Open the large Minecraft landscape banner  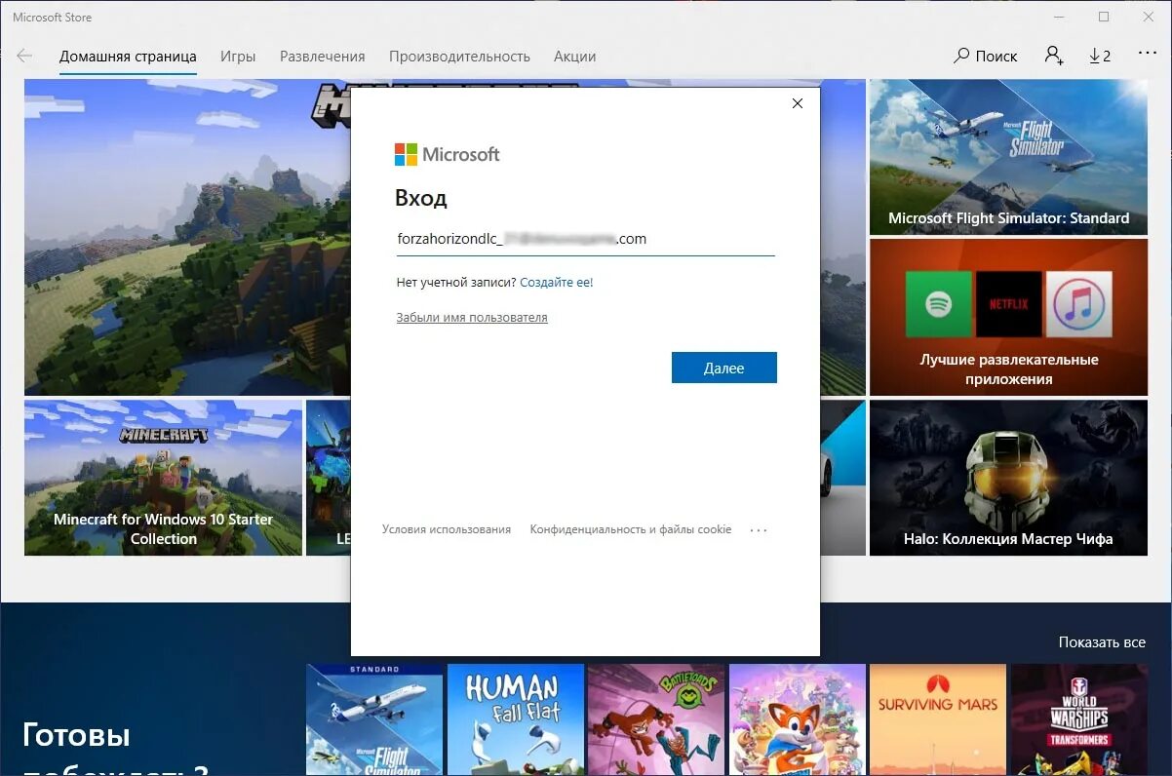point(187,237)
